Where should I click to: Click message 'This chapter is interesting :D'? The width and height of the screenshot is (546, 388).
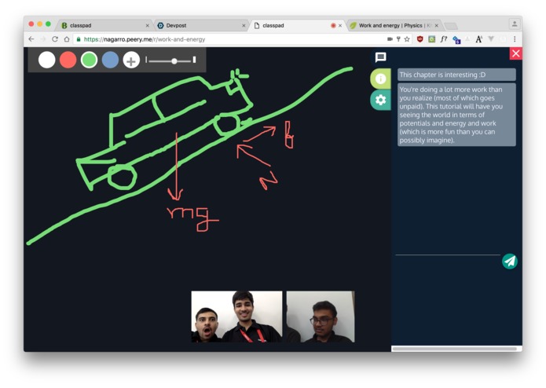(x=456, y=75)
